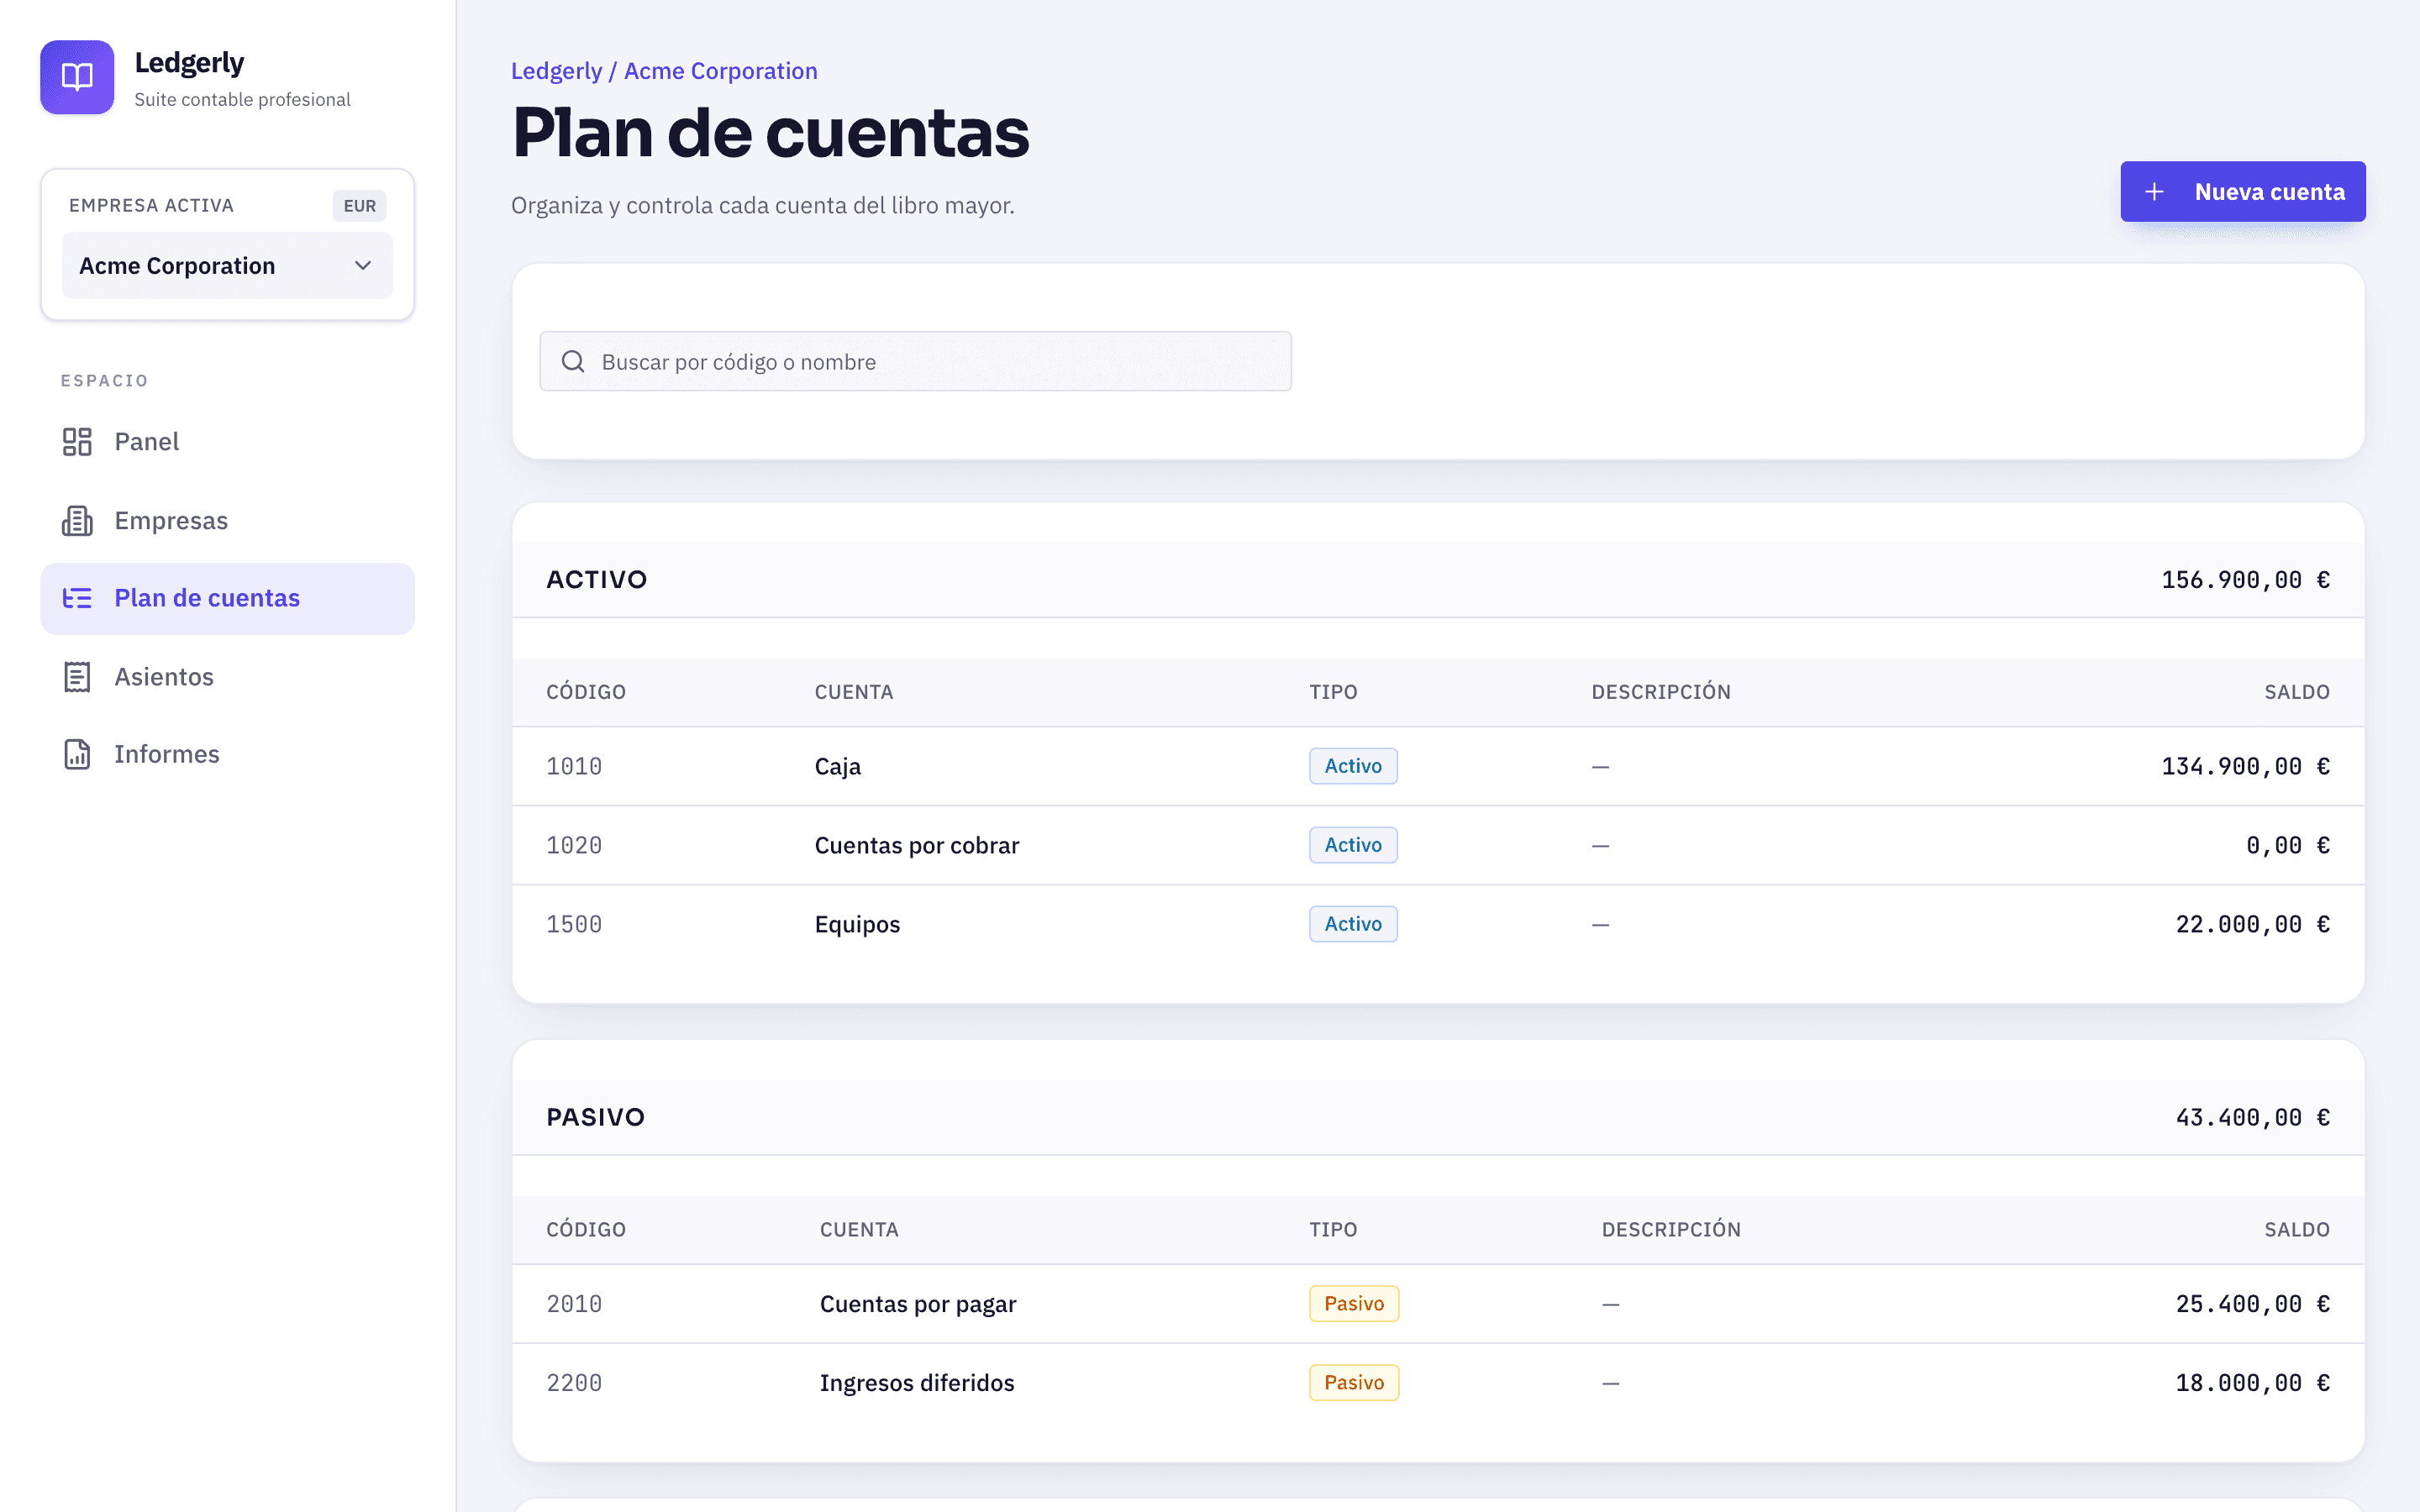Screen dimensions: 2420x1512
Task: Open the Asientos section
Action: 227,677
